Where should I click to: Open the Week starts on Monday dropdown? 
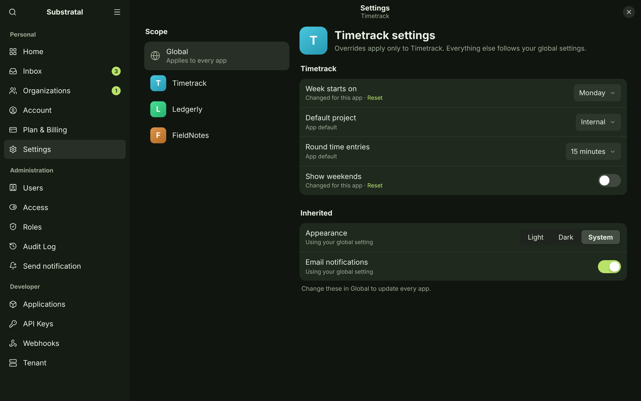pos(597,93)
